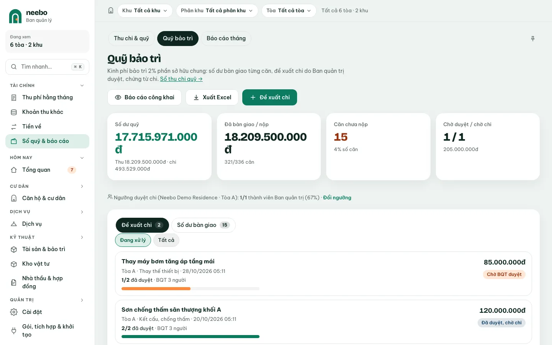Screen dimensions: 552x345
Task: Follow the Sổ thu chi quỹ link
Action: click(x=181, y=79)
